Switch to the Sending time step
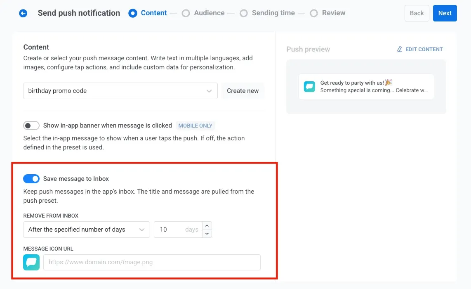Image resolution: width=471 pixels, height=289 pixels. pos(243,13)
